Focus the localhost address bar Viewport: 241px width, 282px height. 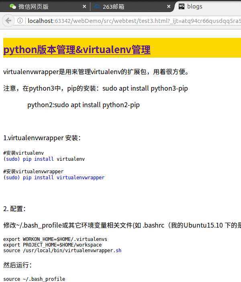click(x=134, y=21)
